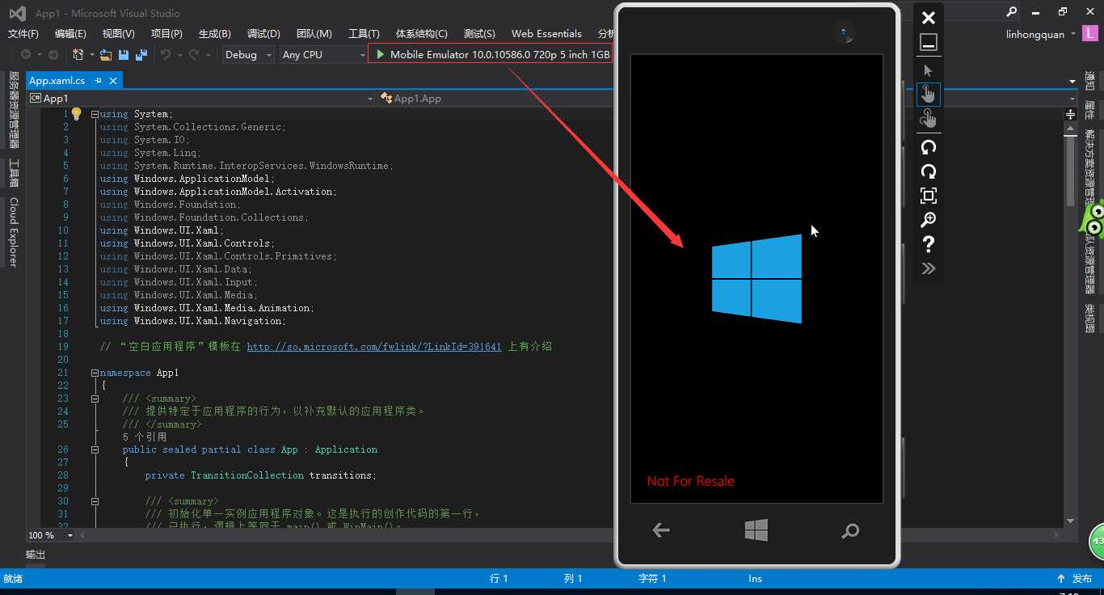Close the App.xaml.cs tab

(113, 81)
